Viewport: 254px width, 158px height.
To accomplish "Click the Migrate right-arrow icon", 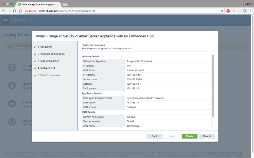I will 12,104.
